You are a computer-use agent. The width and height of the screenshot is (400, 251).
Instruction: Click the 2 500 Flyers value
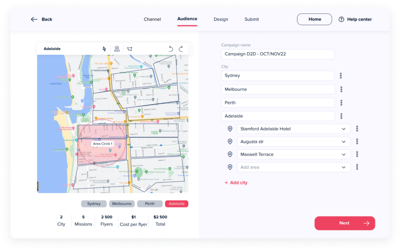point(107,217)
